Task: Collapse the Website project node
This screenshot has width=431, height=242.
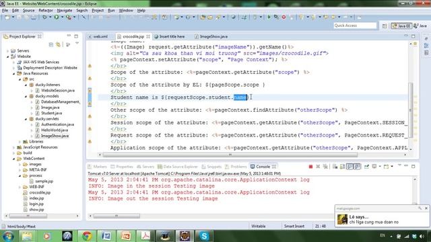Action: (7, 56)
